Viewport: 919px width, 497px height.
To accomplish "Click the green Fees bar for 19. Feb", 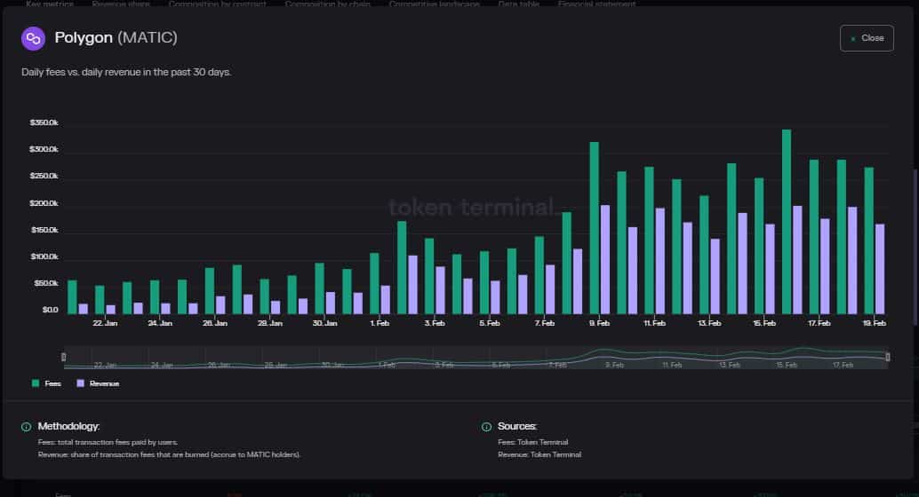I will [x=868, y=241].
